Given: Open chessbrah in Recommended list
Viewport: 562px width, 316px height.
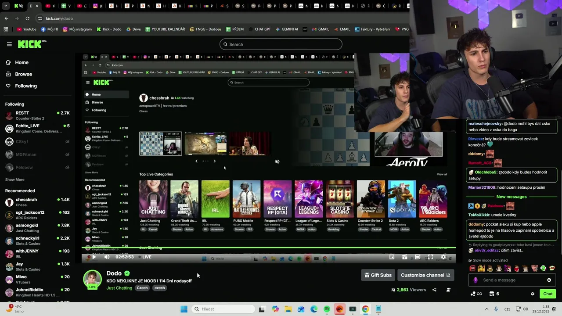Looking at the screenshot, I should tap(37, 202).
